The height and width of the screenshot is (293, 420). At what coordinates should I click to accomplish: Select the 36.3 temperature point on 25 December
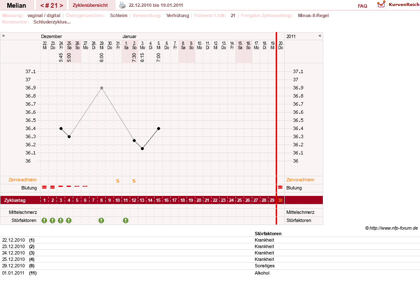click(x=69, y=137)
